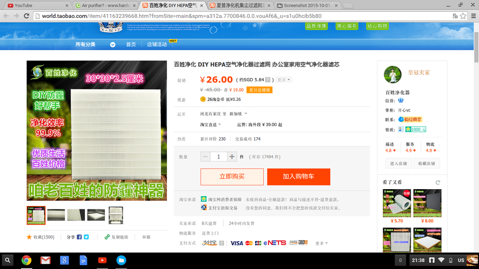Expand the payment methods 更多 dropdown

320,242
